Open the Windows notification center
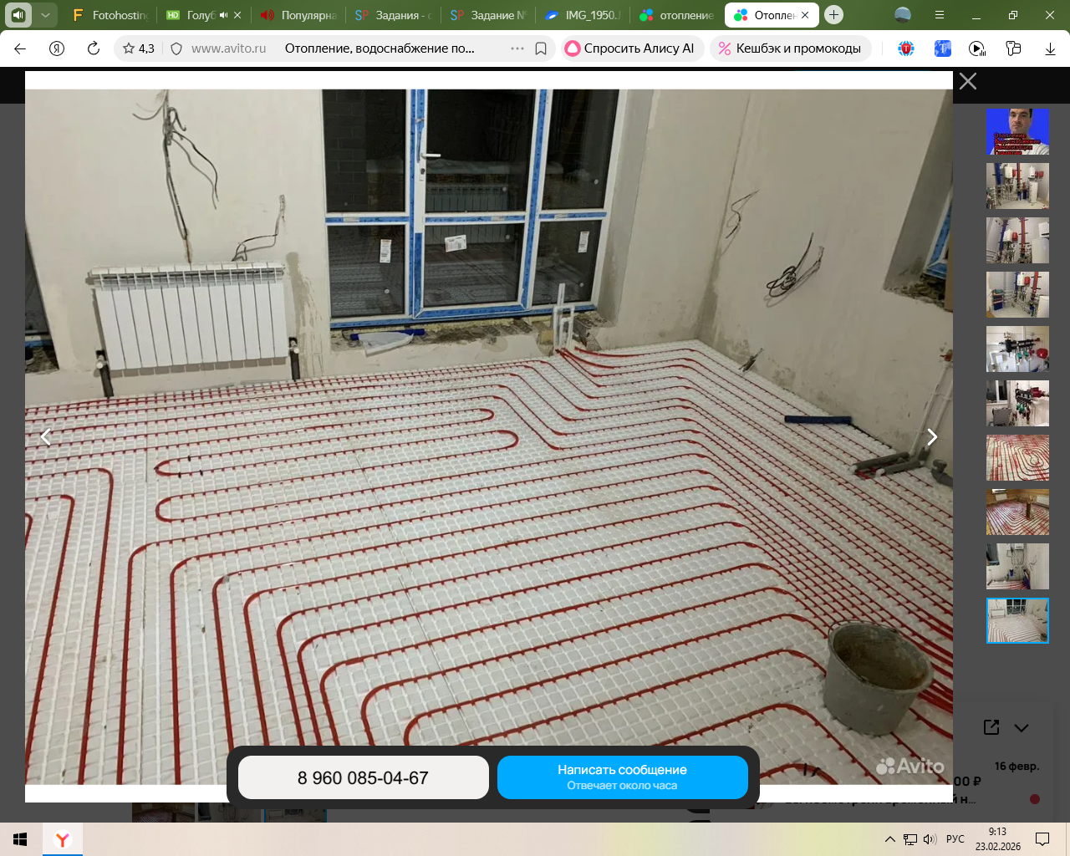Image resolution: width=1070 pixels, height=856 pixels. [1042, 839]
